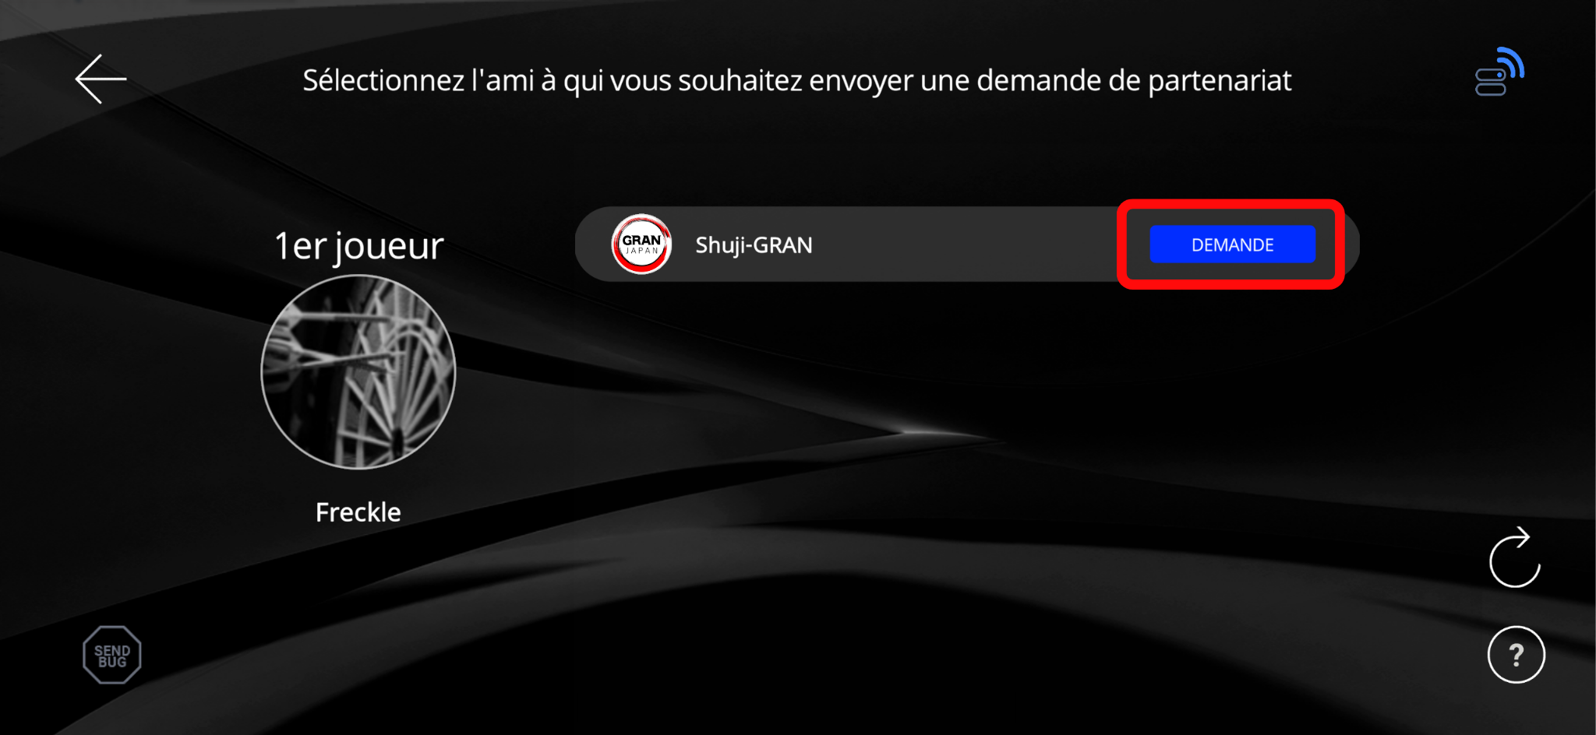1596x735 pixels.
Task: Click the Sélectionnez l'ami heading text
Action: pyautogui.click(x=797, y=80)
